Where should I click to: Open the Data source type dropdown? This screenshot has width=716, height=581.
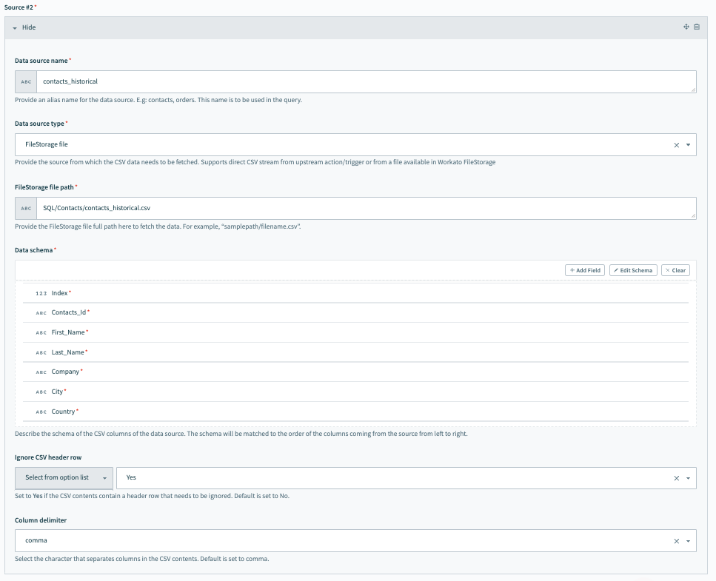point(689,145)
